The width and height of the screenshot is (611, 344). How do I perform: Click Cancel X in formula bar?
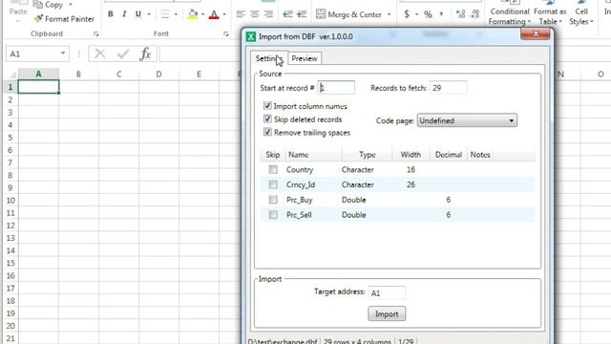[100, 54]
